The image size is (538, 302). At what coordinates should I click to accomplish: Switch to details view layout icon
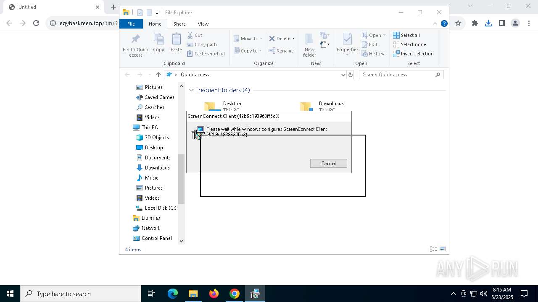433,249
